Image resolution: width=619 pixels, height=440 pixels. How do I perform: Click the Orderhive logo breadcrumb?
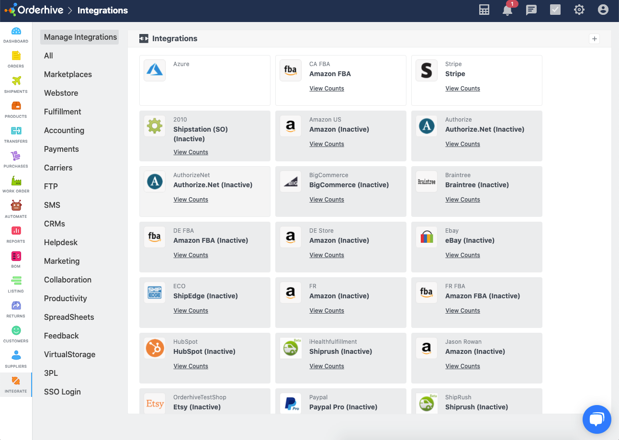[x=34, y=10]
